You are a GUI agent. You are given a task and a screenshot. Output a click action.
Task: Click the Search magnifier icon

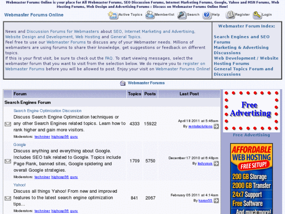coord(182,15)
